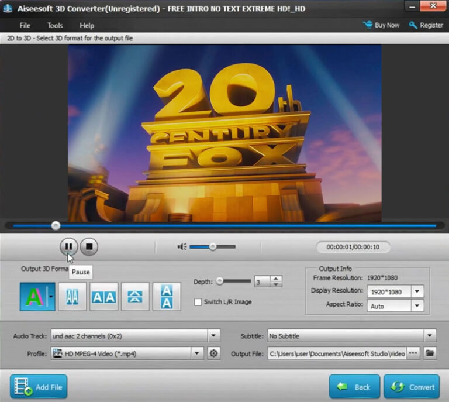The width and height of the screenshot is (449, 402).
Task: Select Top and Bottom full 3D format
Action: click(x=167, y=297)
